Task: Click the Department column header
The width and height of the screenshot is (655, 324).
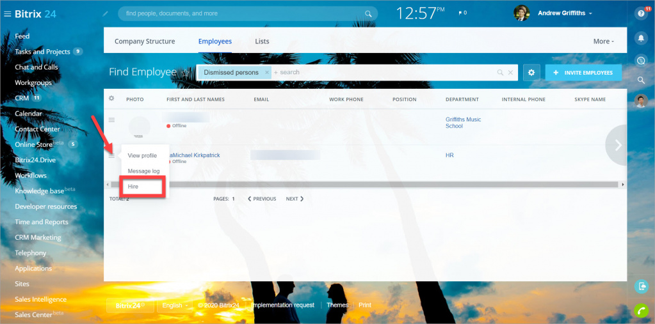Action: 462,99
